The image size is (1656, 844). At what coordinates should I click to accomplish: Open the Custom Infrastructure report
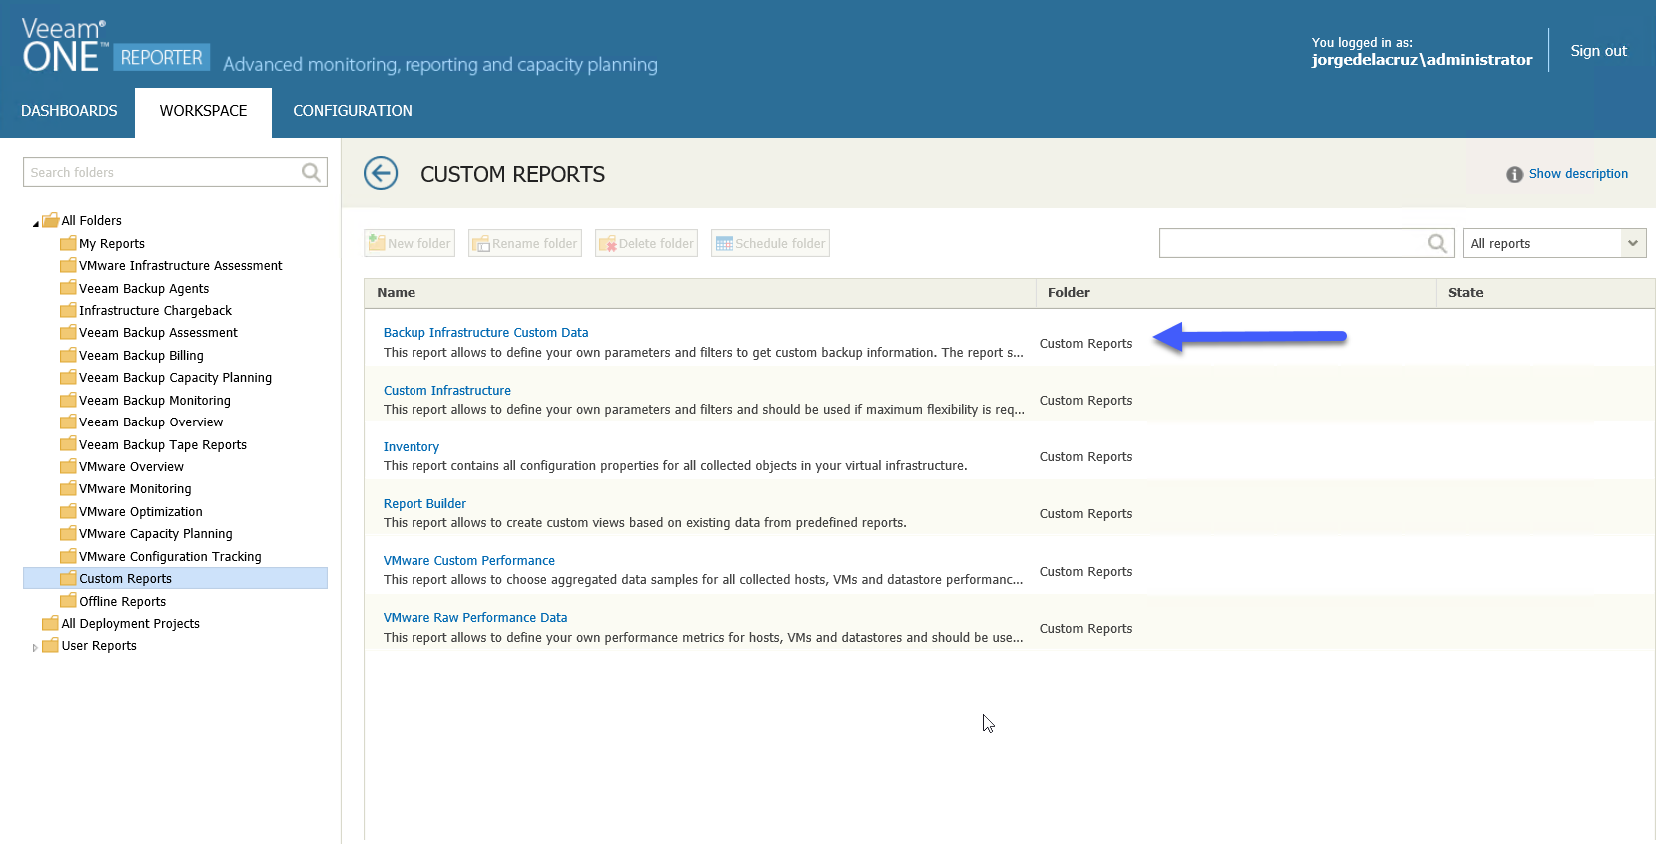click(447, 391)
